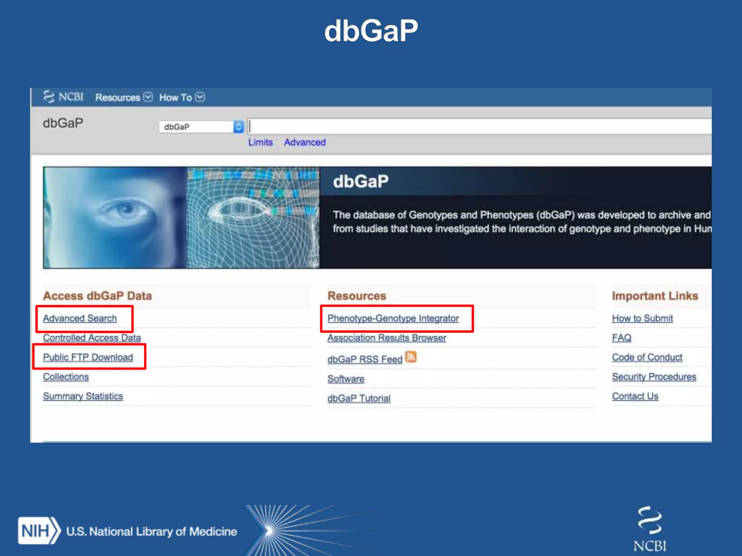Open the Summary Statistics link
The height and width of the screenshot is (556, 742).
[83, 396]
